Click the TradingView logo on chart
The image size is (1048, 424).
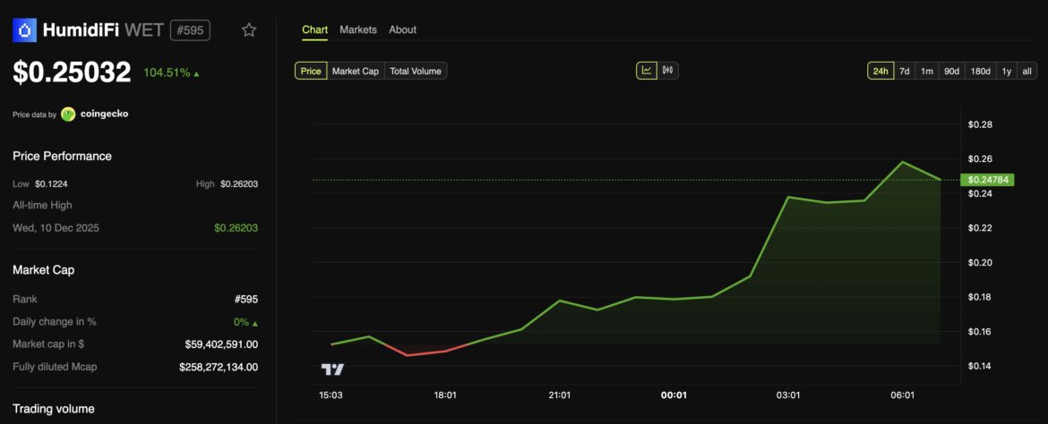(332, 369)
